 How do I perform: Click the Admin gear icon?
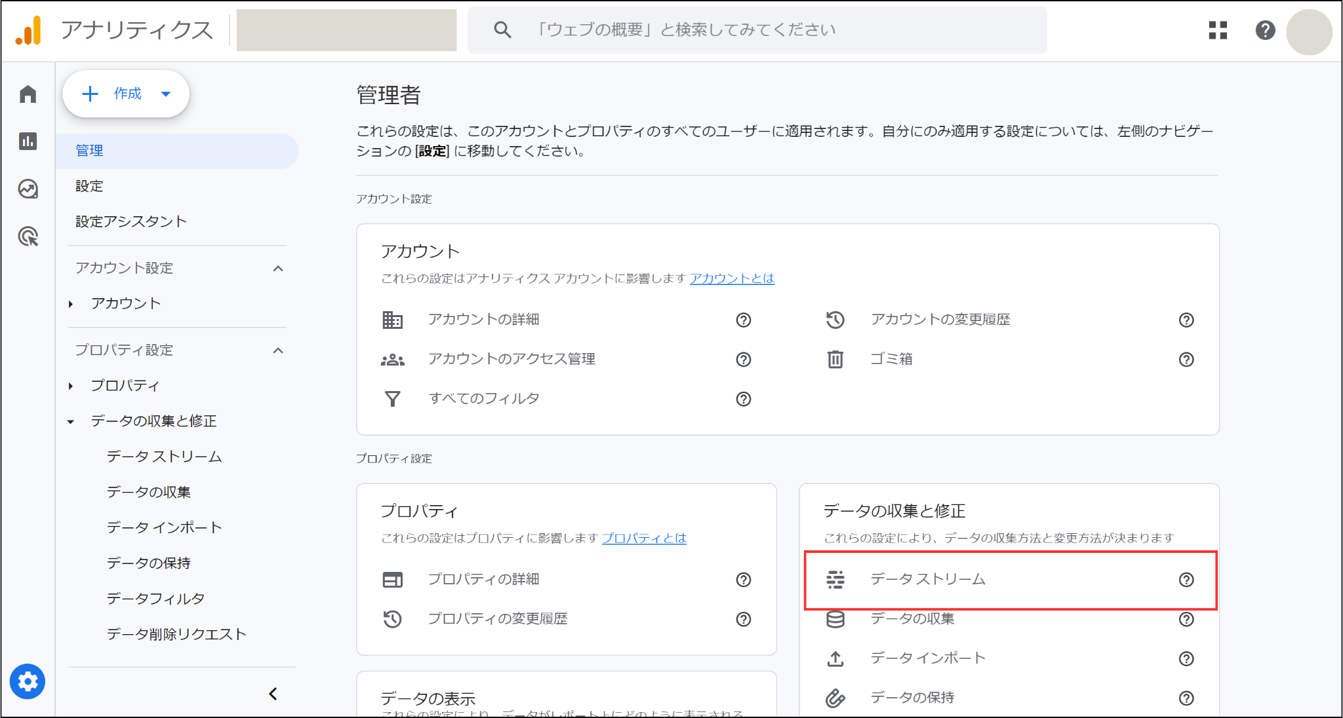(28, 681)
